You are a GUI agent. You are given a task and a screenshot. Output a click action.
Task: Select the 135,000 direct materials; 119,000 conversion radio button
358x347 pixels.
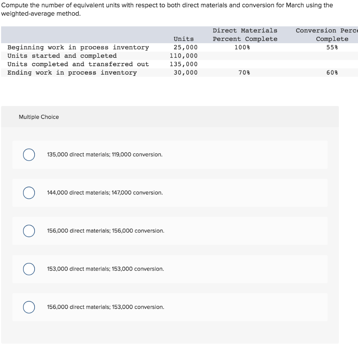(29, 155)
